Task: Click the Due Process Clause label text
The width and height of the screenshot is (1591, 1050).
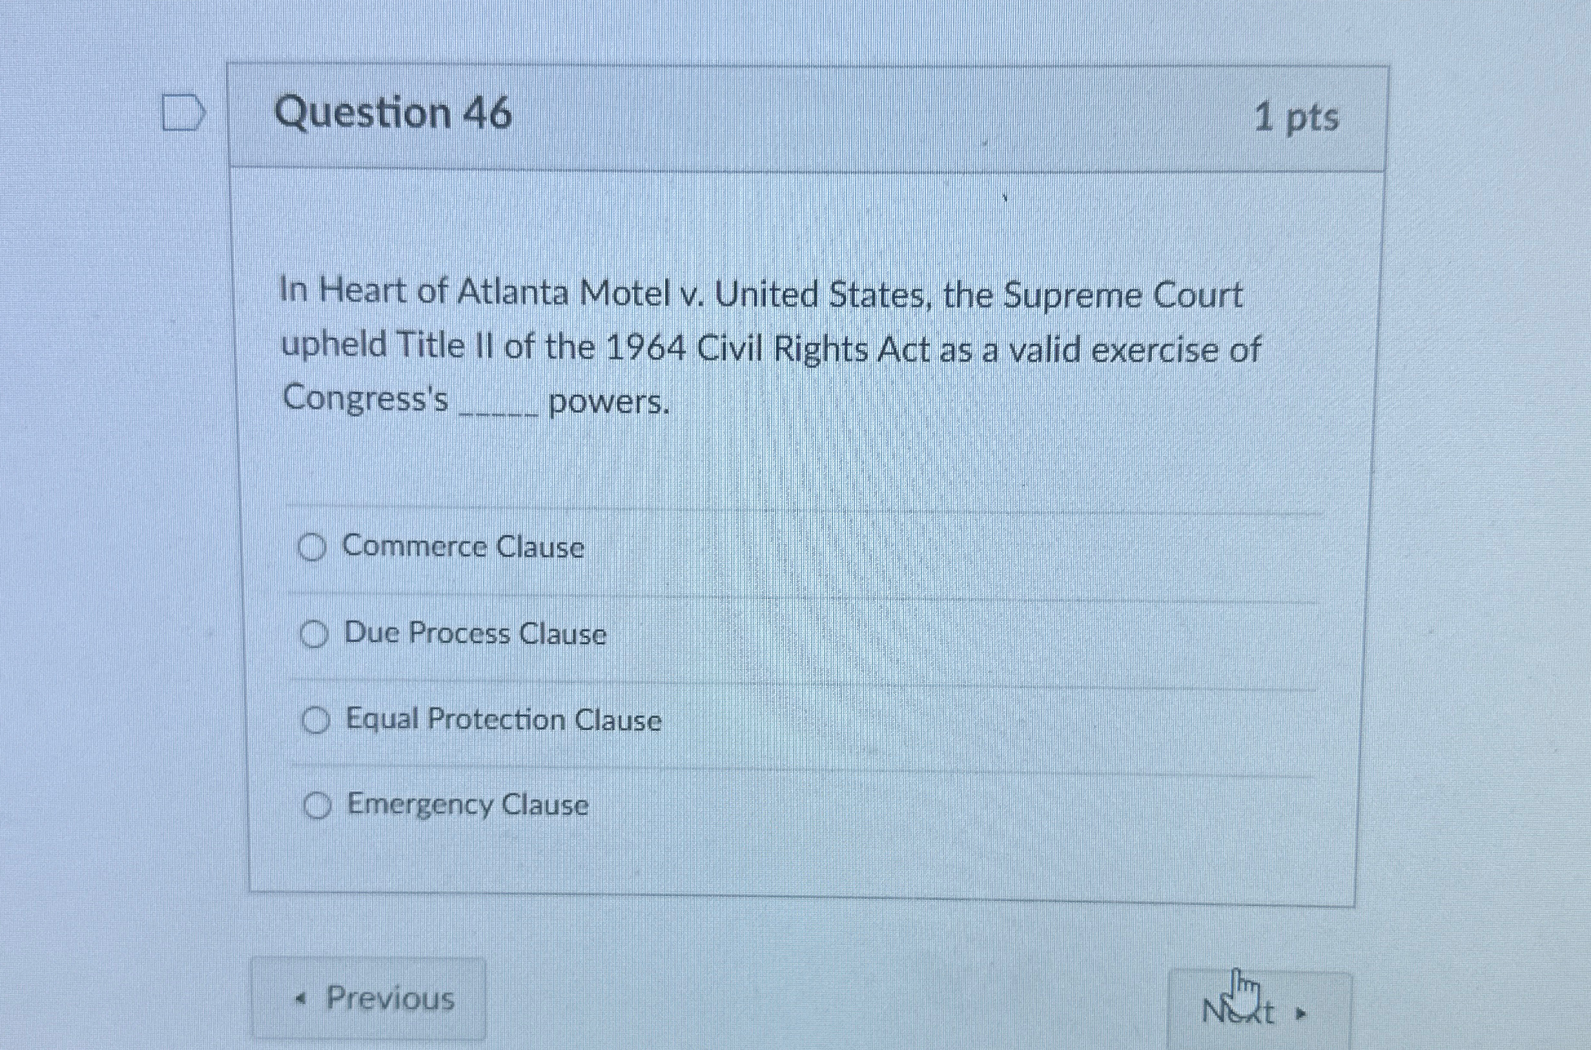Action: coord(475,635)
